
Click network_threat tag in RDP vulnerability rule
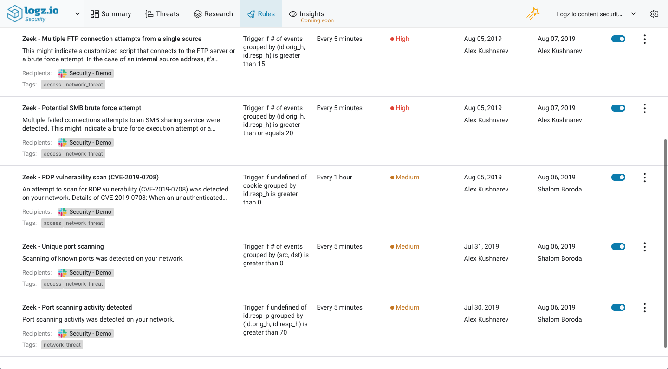tap(84, 223)
